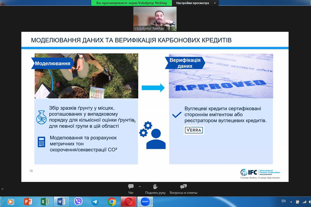This screenshot has width=311, height=207.
Task: Expand the chevron next to Чат
Action: (x=140, y=186)
